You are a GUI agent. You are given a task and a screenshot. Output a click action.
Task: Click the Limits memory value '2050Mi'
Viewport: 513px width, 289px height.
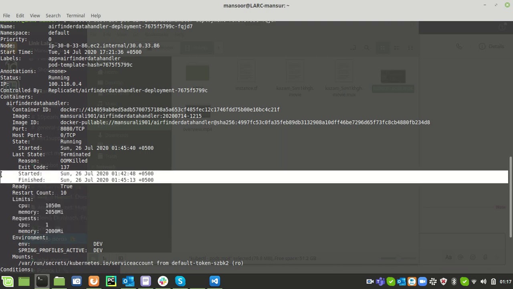[x=54, y=212]
